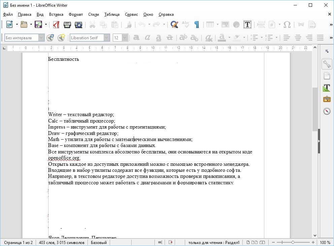Expand the font size 12 dropdown
Viewport: 334px width, 246px height.
click(x=125, y=38)
